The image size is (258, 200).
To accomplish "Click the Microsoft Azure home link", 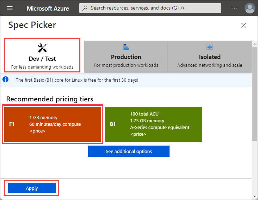I will (x=47, y=8).
